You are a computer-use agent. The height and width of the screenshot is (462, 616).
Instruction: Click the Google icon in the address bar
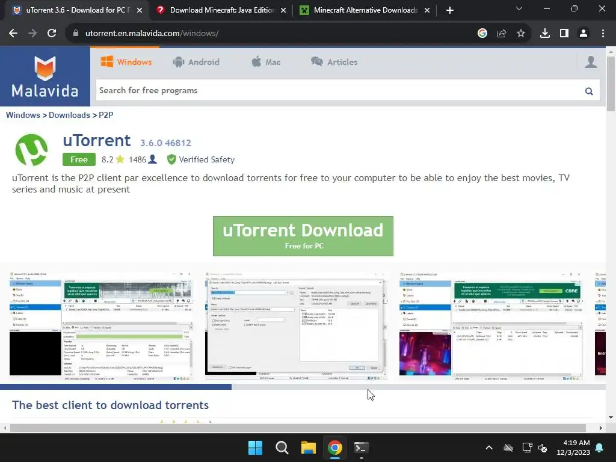[482, 34]
